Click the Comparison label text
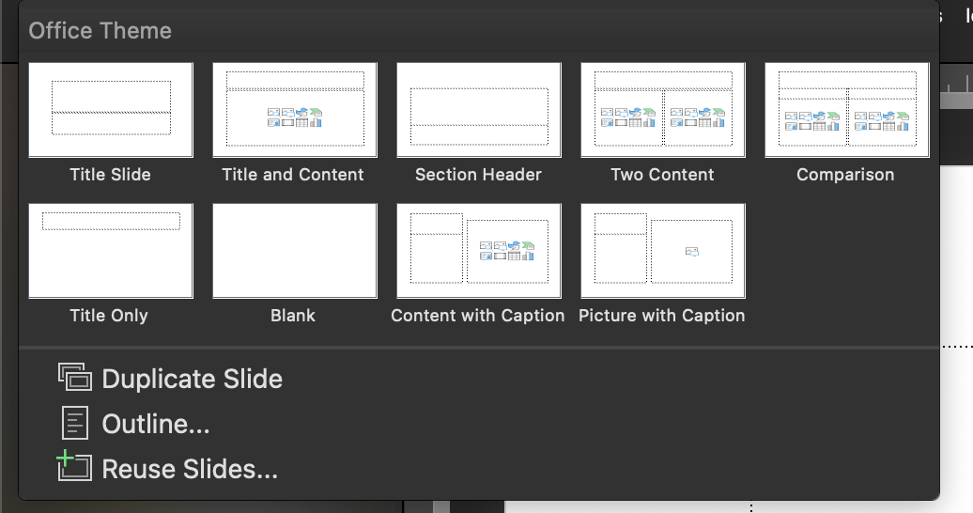This screenshot has height=513, width=973. tap(845, 175)
